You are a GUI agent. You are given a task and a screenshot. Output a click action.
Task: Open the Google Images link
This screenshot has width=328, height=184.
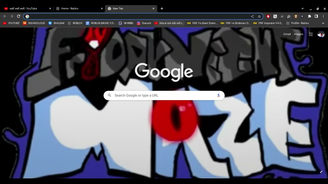[x=299, y=34]
